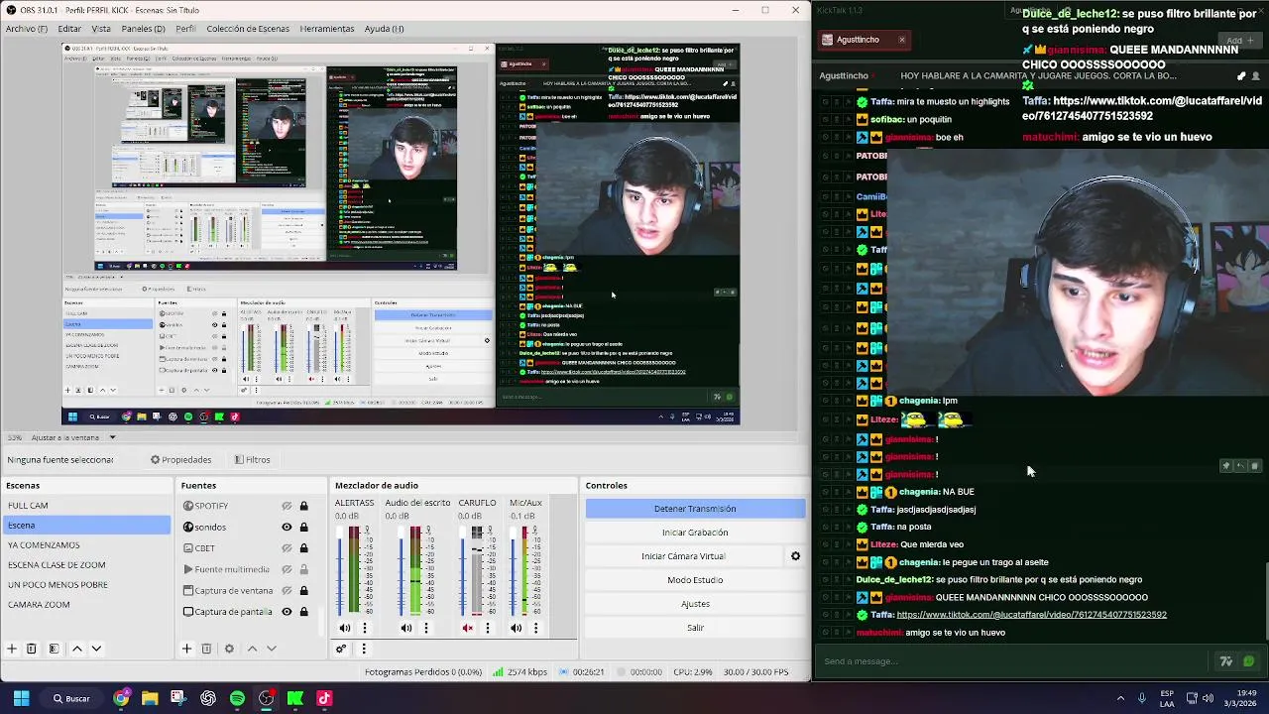Show SPOTIFY source with eye toggle
The height and width of the screenshot is (714, 1269).
point(287,506)
